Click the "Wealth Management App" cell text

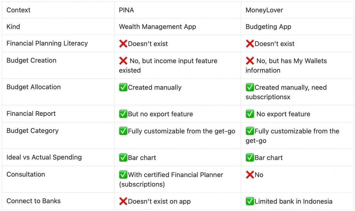pos(157,27)
